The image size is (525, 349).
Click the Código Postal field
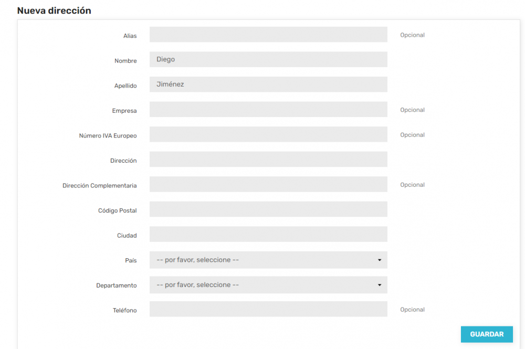[268, 209]
